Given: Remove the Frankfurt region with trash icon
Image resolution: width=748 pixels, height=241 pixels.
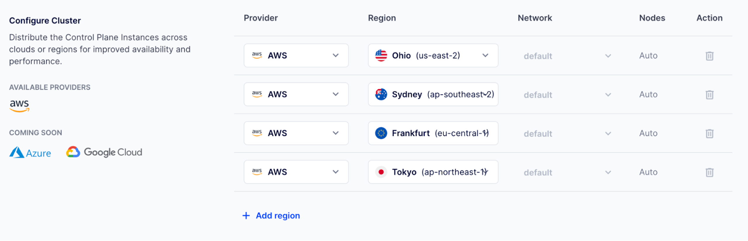Looking at the screenshot, I should [x=709, y=133].
